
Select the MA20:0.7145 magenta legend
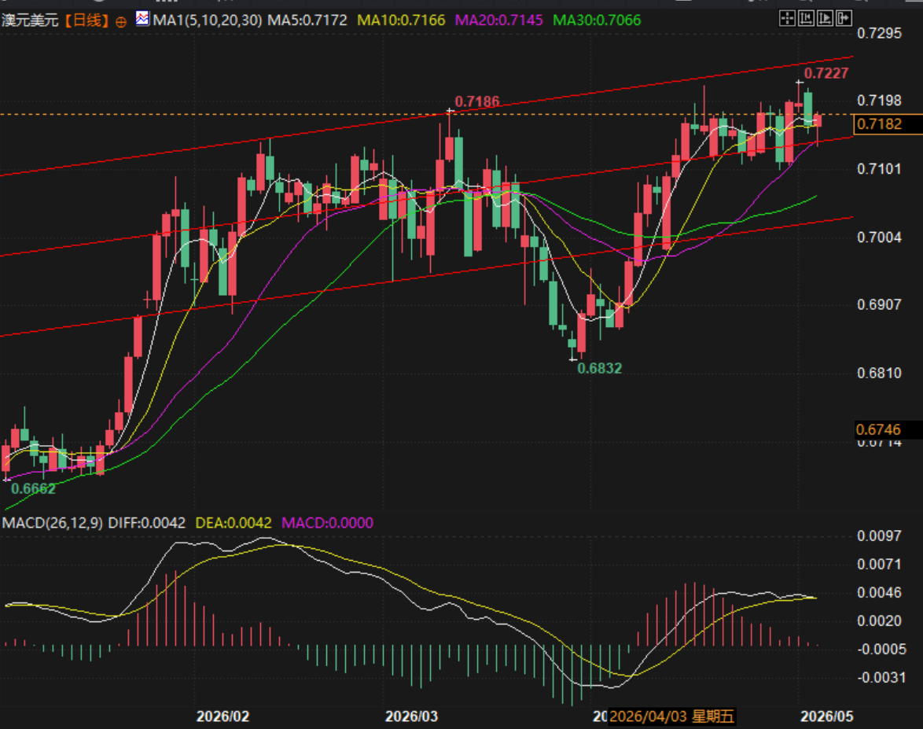(499, 20)
